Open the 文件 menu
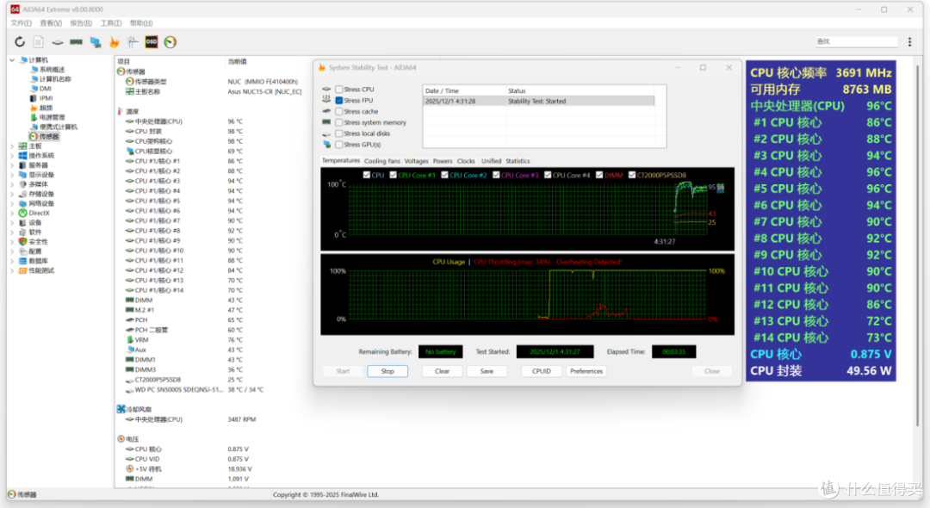 tap(21, 23)
